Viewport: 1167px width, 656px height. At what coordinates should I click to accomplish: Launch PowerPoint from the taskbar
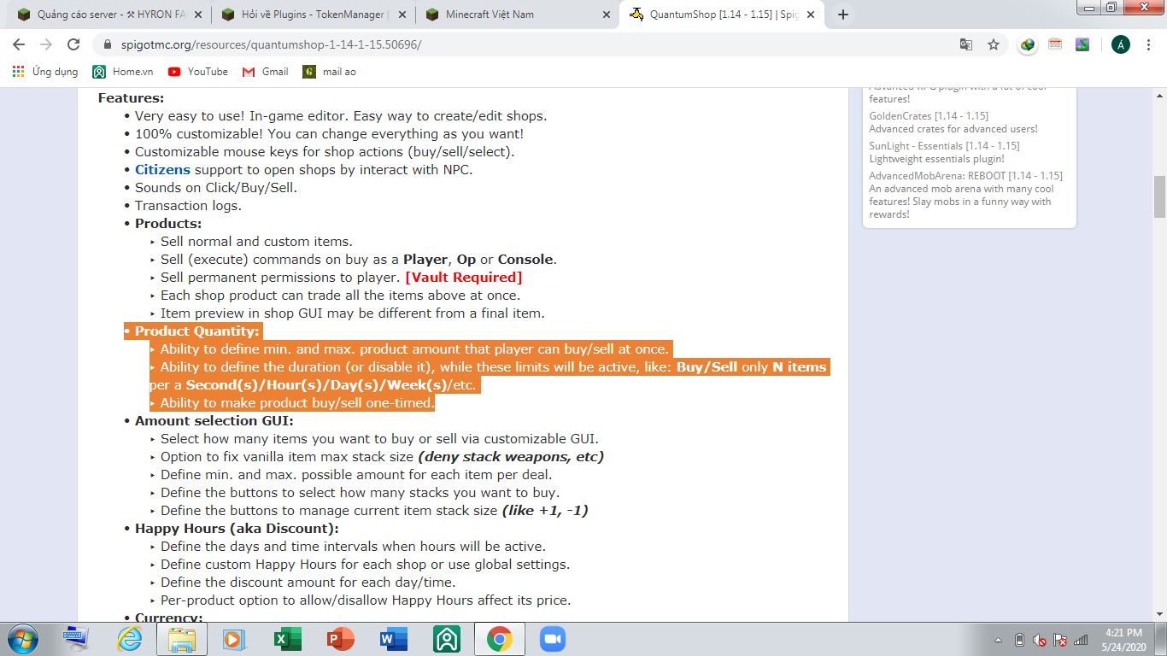click(x=341, y=638)
